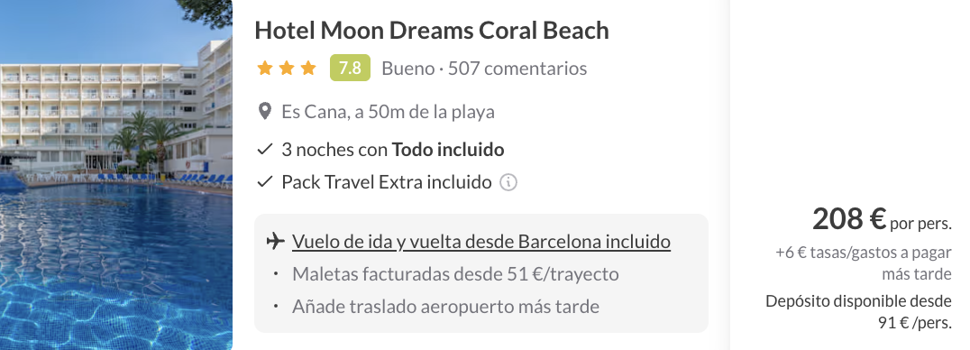Click the airplane flight icon
The image size is (970, 350).
point(275,241)
